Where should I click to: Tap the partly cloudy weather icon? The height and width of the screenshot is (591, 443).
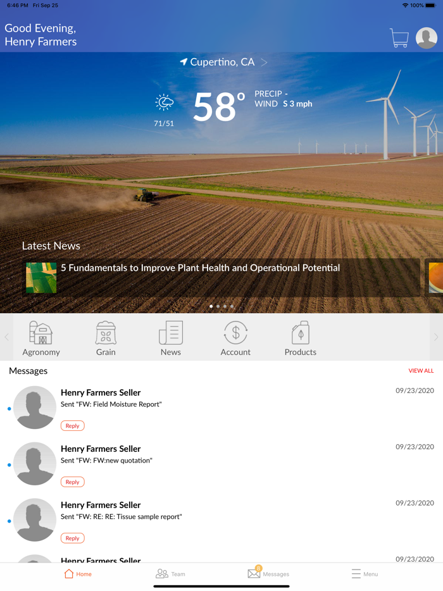tap(164, 102)
